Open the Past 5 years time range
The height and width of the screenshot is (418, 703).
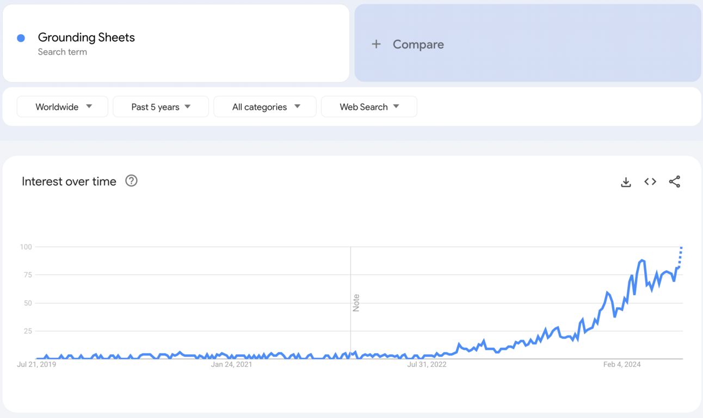pos(161,107)
